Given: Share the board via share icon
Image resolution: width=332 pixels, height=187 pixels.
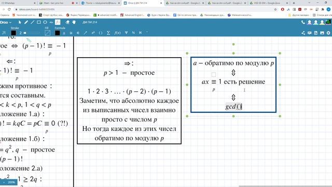Looking at the screenshot, I should click(x=303, y=33).
